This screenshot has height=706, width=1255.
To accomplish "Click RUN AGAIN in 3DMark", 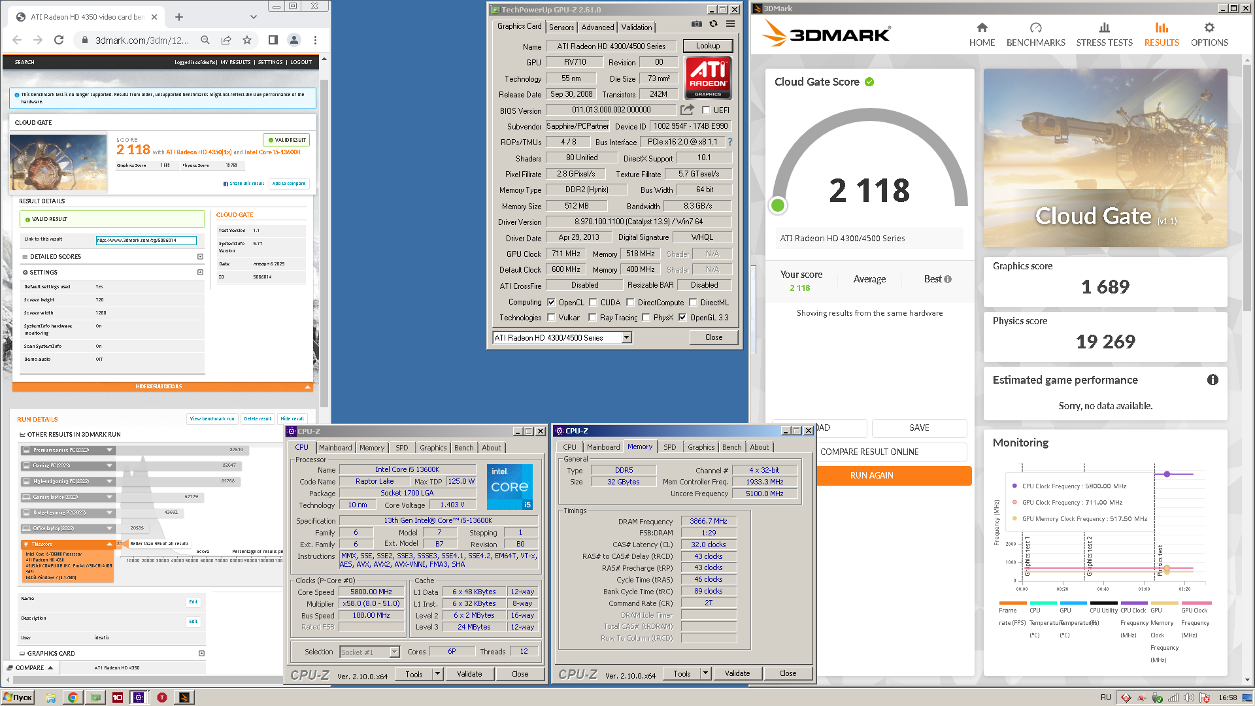I will click(871, 475).
